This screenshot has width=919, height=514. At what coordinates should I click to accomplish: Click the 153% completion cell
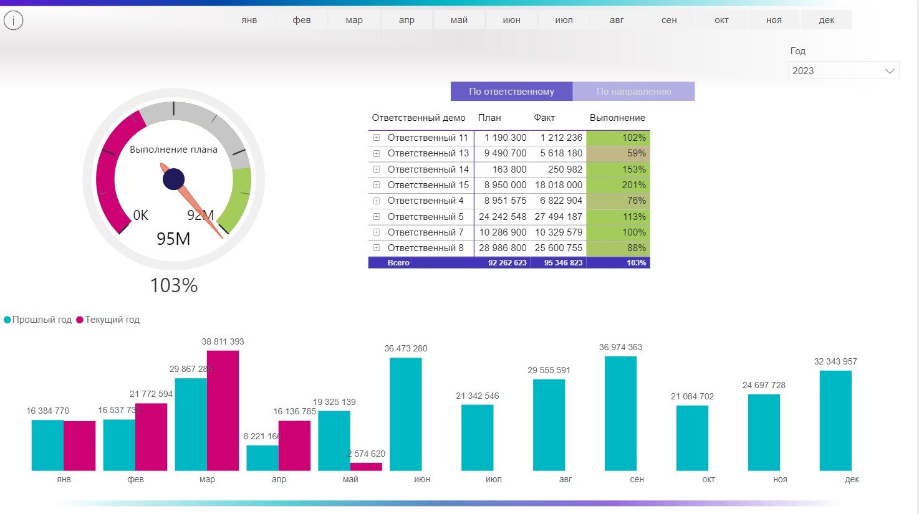618,169
